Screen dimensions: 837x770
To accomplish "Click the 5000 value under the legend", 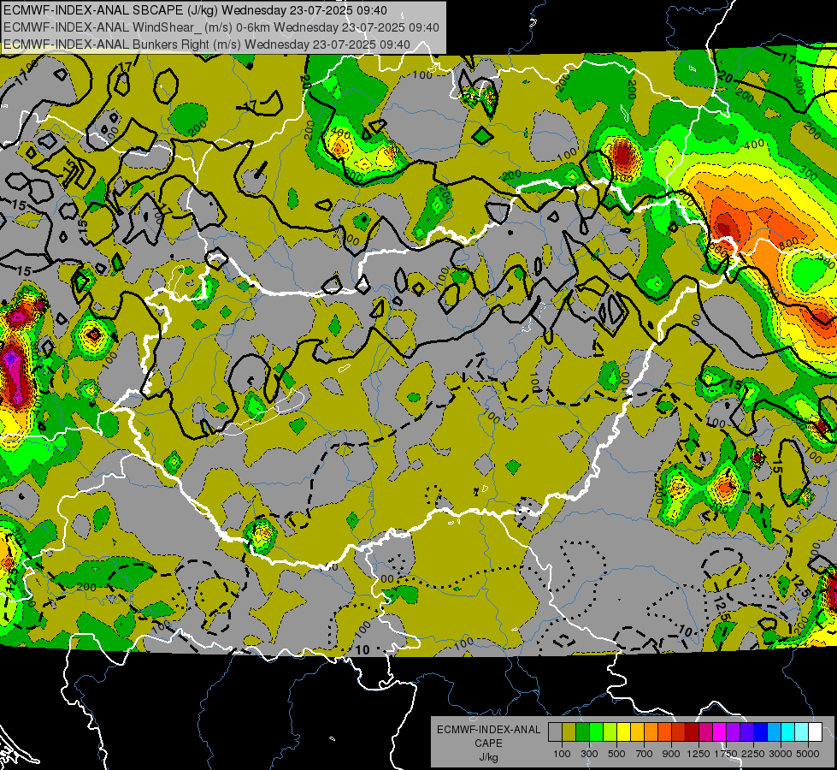I will 808,754.
